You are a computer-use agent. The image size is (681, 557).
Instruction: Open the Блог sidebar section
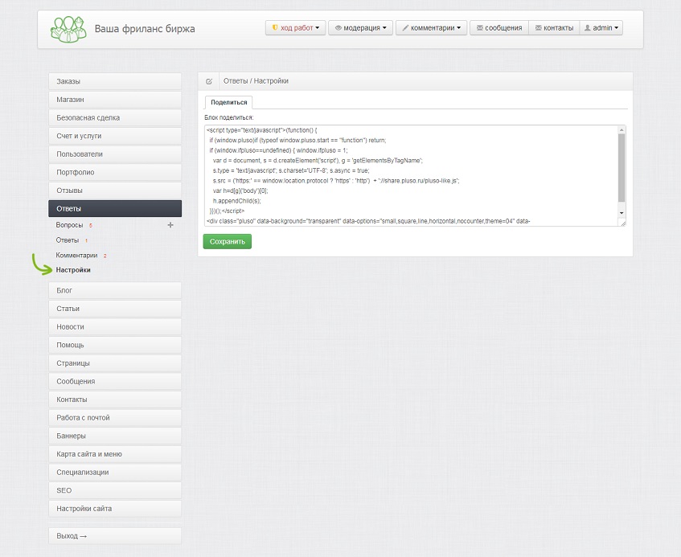pyautogui.click(x=115, y=290)
